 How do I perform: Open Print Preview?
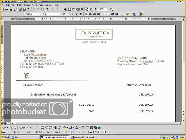(24, 9)
